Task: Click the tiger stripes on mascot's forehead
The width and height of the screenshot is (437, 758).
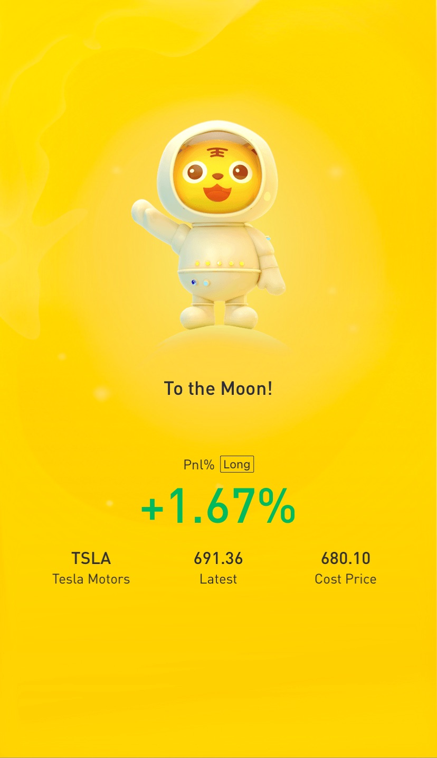Action: 215,152
